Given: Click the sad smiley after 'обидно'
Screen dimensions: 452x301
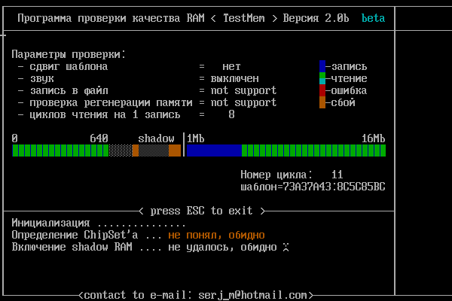Looking at the screenshot, I should pyautogui.click(x=286, y=247).
